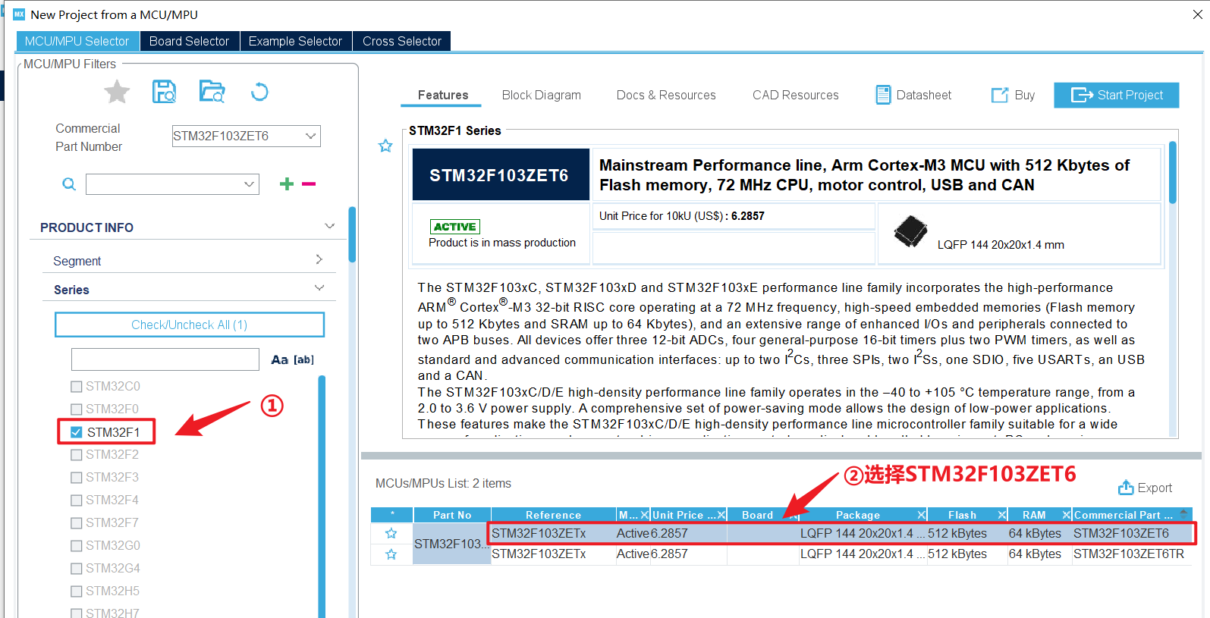Click the STM32F103 Part No cell
The height and width of the screenshot is (618, 1210).
click(x=451, y=544)
